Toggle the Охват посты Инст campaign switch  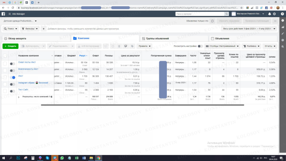pos(12,64)
